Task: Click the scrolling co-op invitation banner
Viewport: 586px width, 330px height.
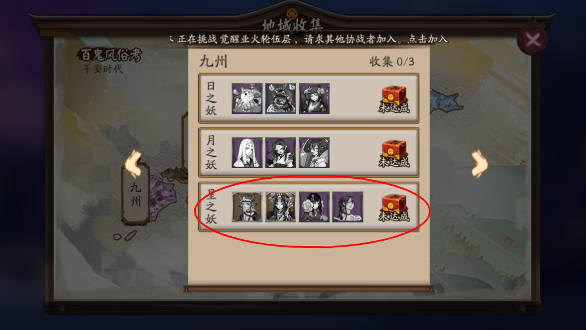Action: pyautogui.click(x=309, y=39)
